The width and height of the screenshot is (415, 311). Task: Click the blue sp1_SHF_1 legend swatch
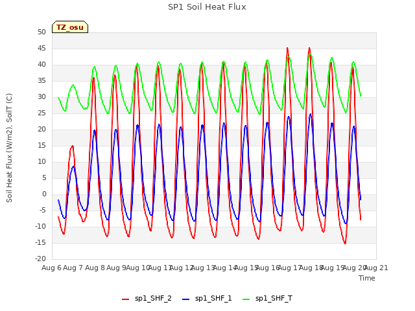tap(186, 299)
